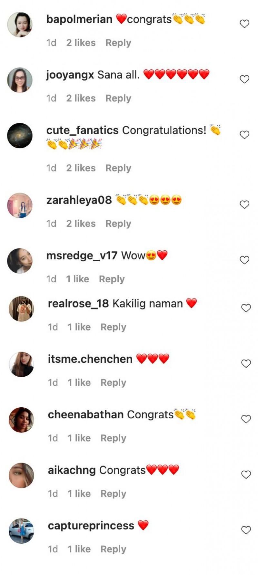Viewport: 258px width, 575px height.
Task: Toggle like on captureprincess's comment
Action: (x=246, y=530)
